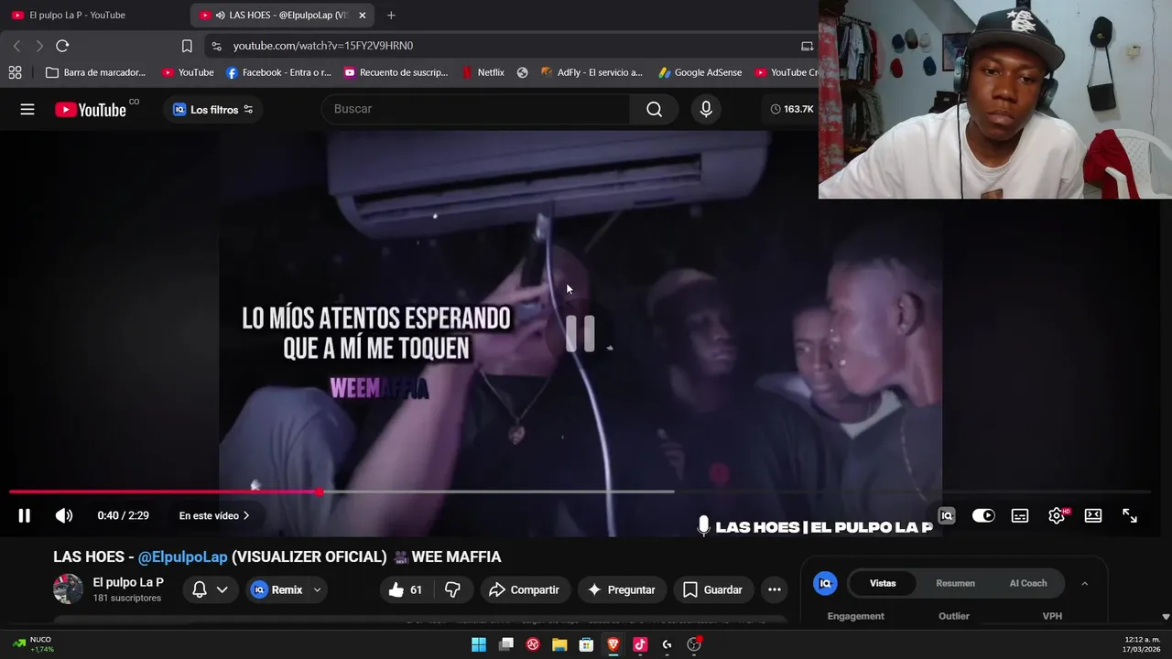The height and width of the screenshot is (659, 1172).
Task: Expand Remix dropdown arrow
Action: click(x=318, y=589)
